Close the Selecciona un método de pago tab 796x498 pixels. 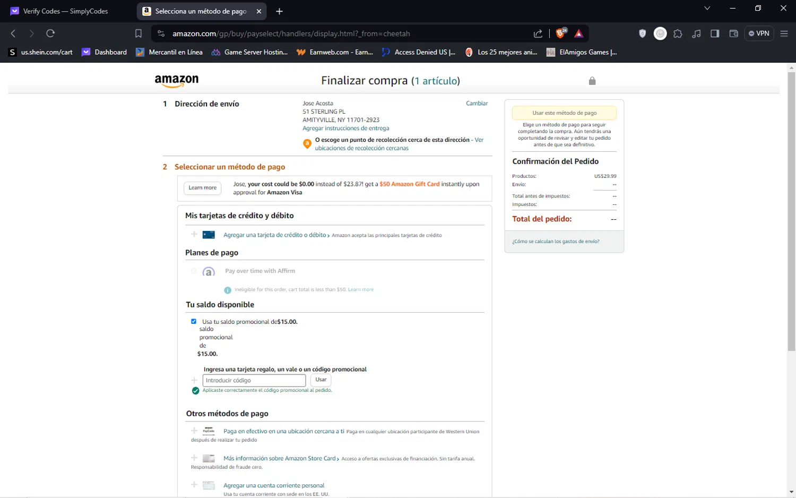point(259,11)
